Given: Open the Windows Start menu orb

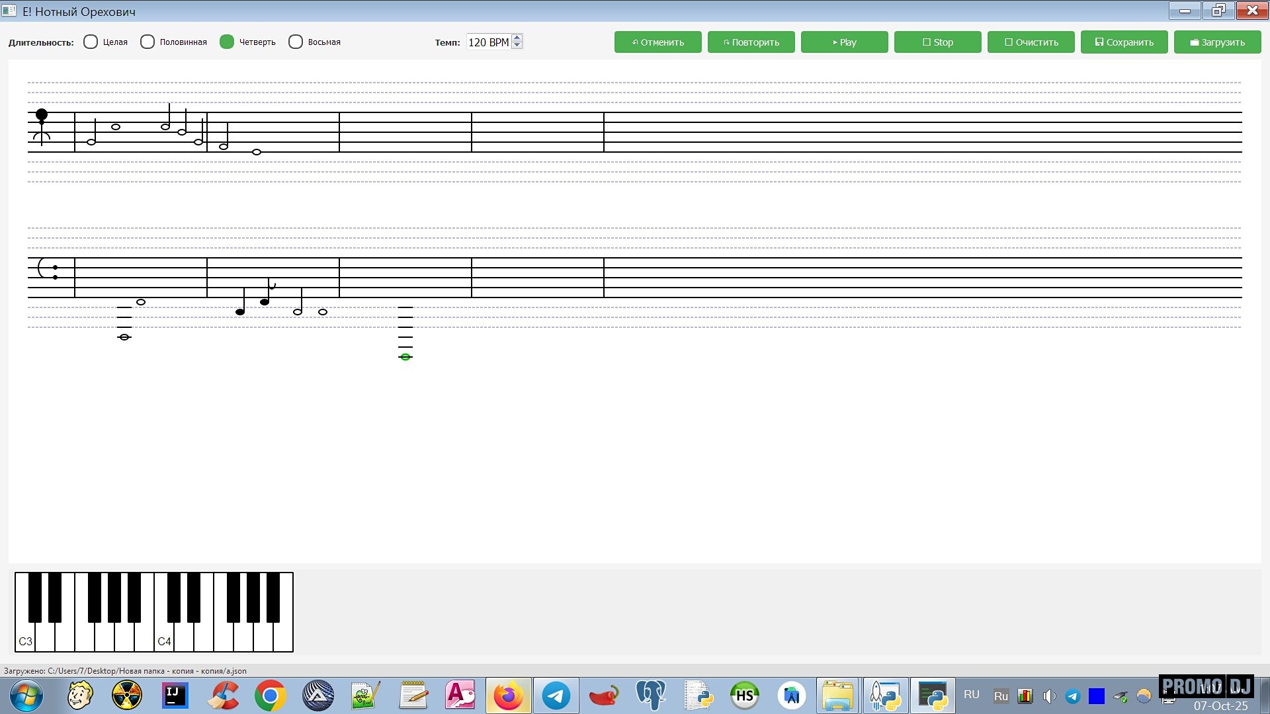Looking at the screenshot, I should 26,695.
